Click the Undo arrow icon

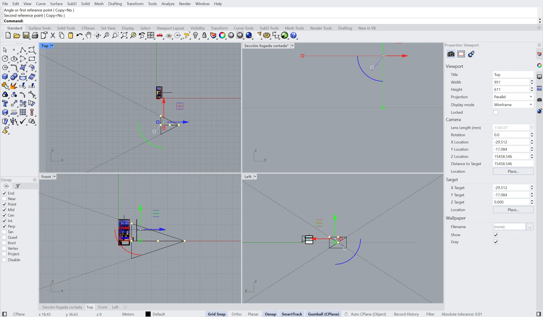[x=80, y=35]
